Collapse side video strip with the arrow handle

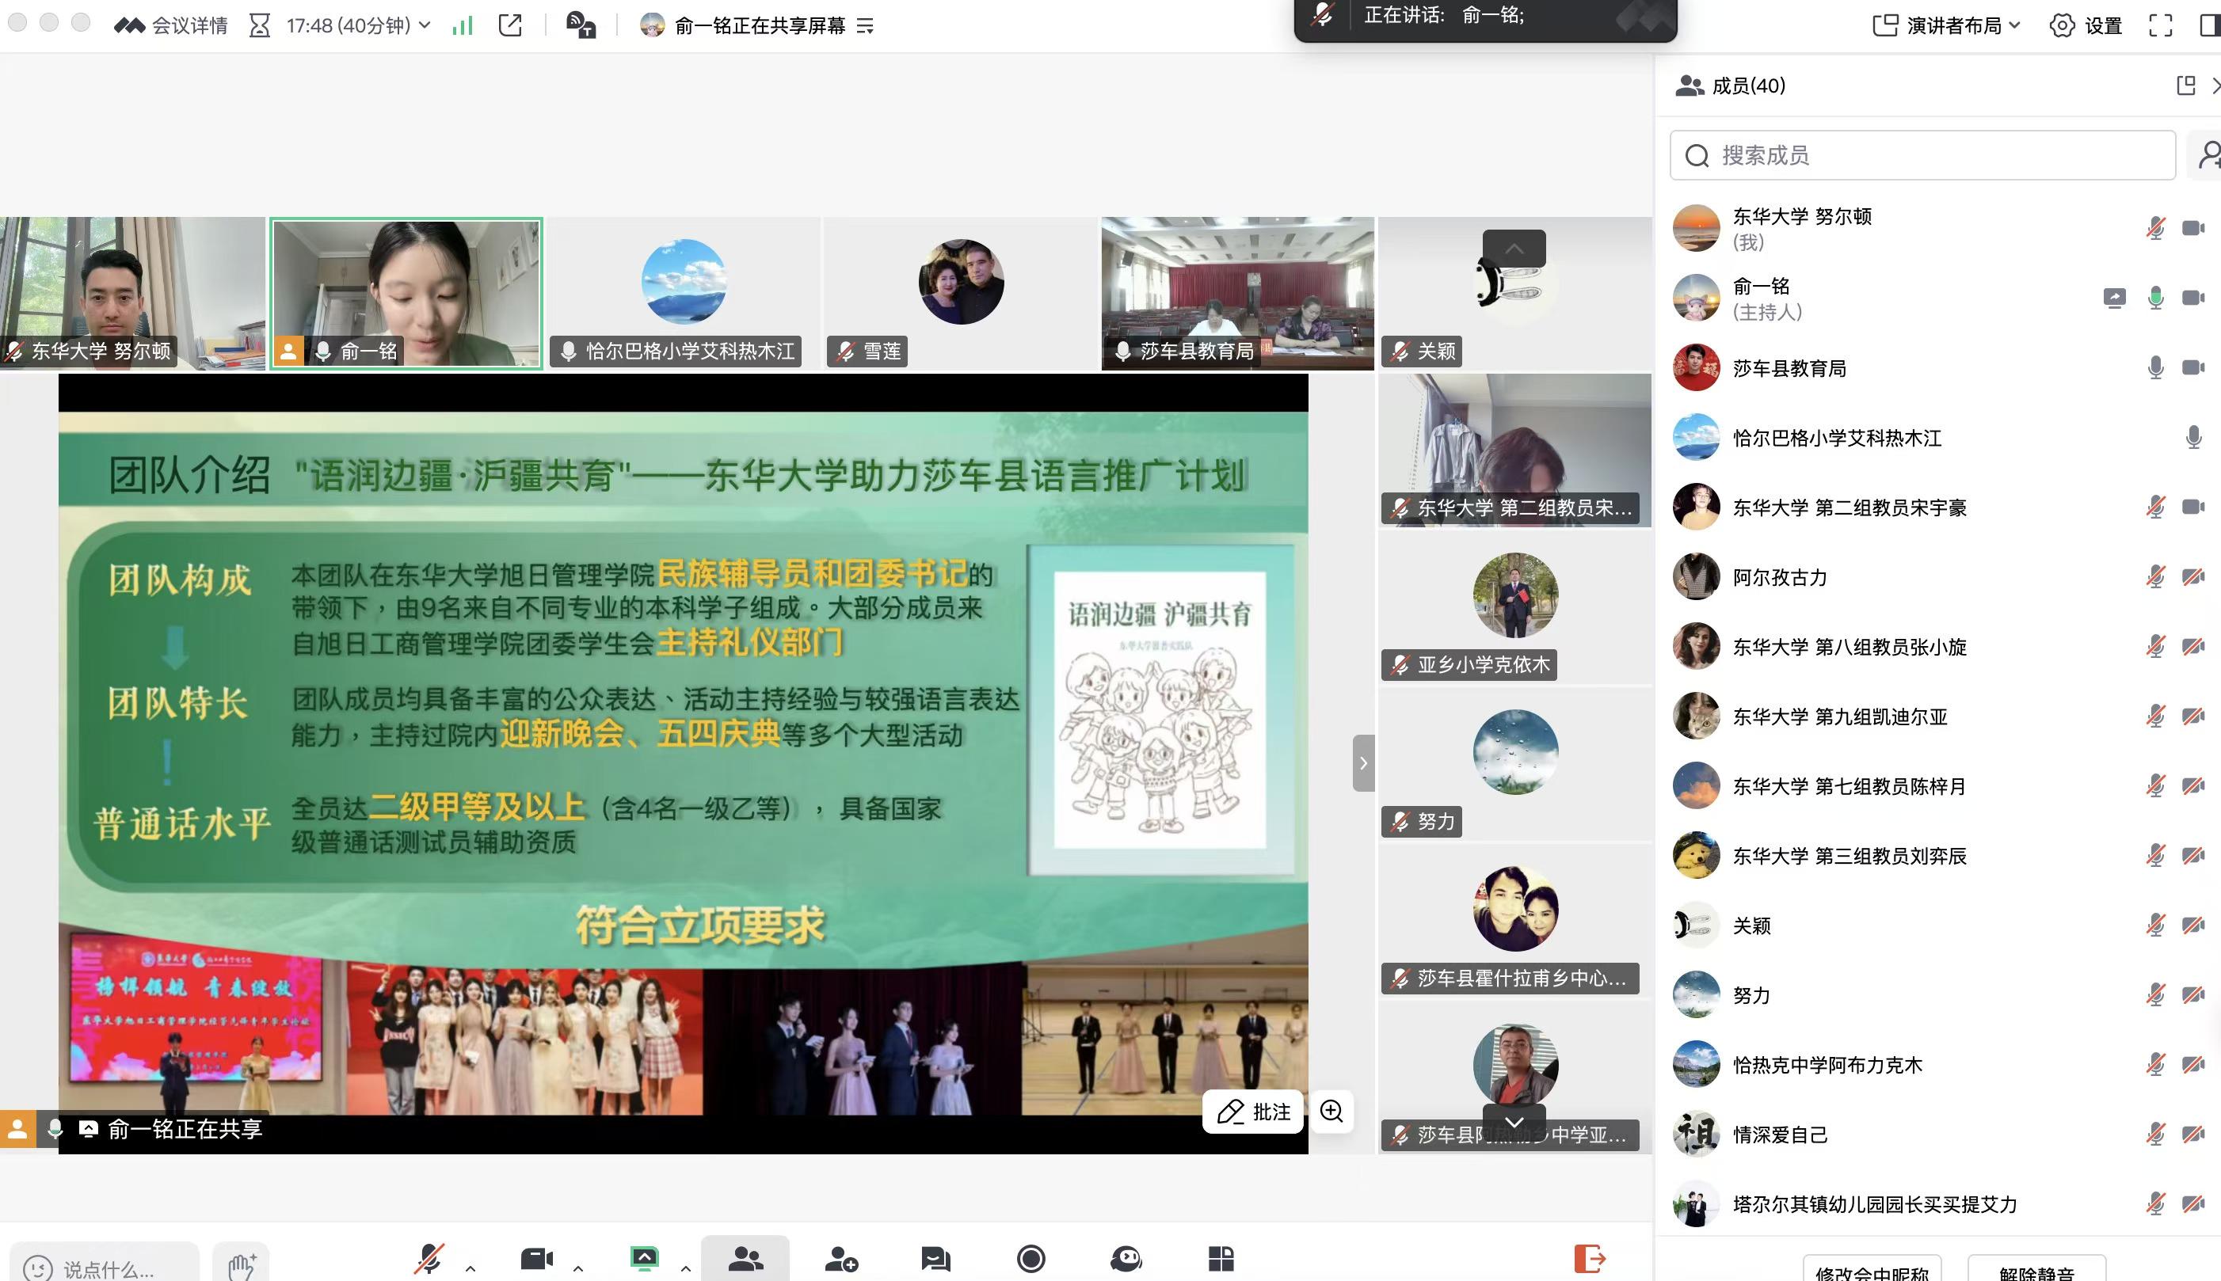pyautogui.click(x=1363, y=762)
